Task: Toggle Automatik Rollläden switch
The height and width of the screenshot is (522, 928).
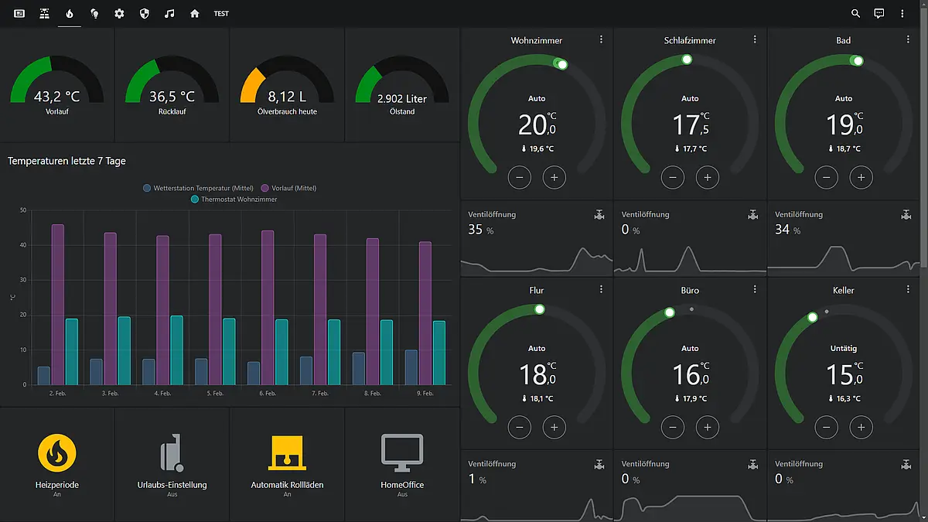Action: (x=287, y=452)
